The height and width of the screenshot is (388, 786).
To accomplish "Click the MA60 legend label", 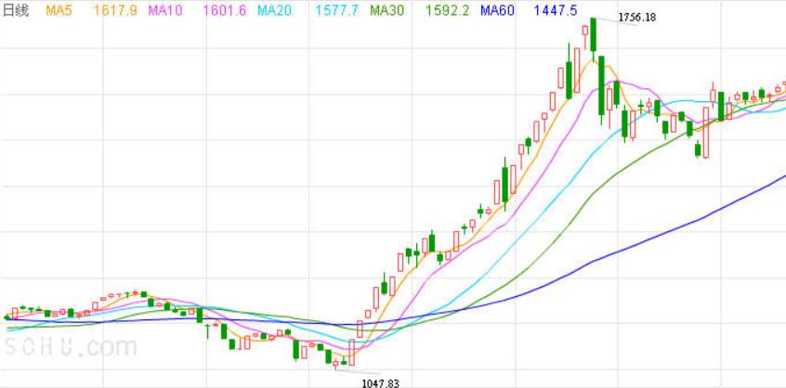I will (x=499, y=10).
